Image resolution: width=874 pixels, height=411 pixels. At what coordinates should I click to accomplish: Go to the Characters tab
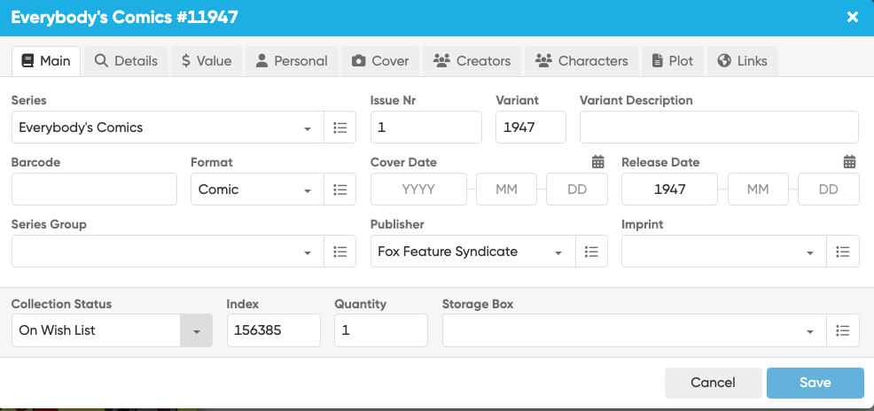582,61
